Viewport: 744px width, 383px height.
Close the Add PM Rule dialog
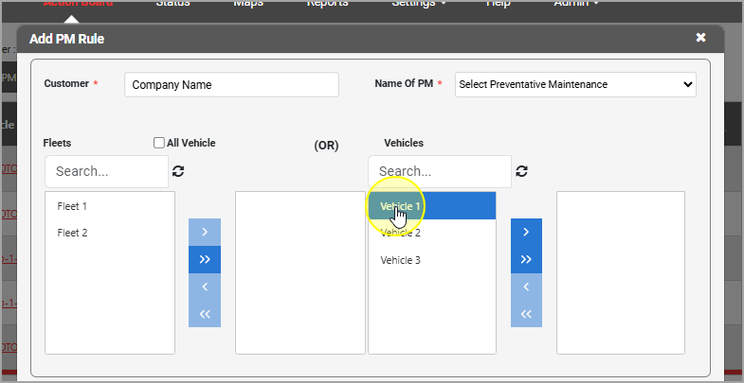coord(700,38)
